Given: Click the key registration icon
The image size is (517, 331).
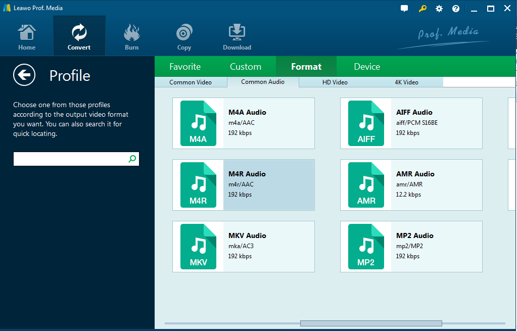Looking at the screenshot, I should pos(422,9).
